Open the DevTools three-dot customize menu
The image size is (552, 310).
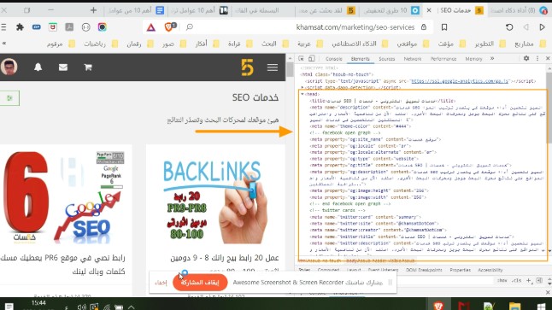coord(537,58)
